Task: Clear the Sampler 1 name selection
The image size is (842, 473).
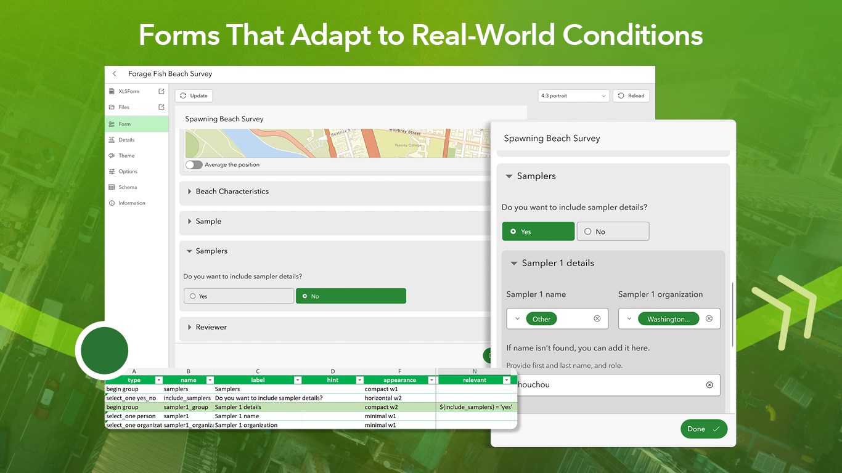Action: [597, 318]
